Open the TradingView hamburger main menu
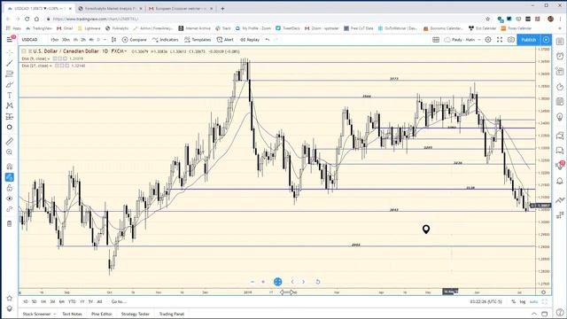 coord(10,39)
